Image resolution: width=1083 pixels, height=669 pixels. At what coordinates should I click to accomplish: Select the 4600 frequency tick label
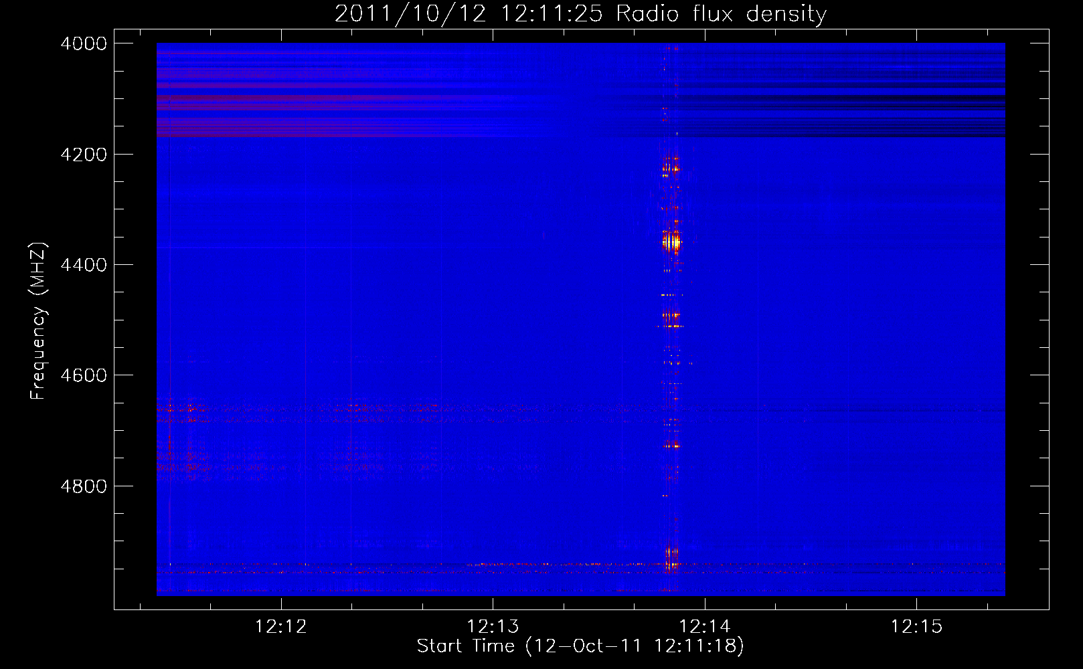[x=84, y=375]
